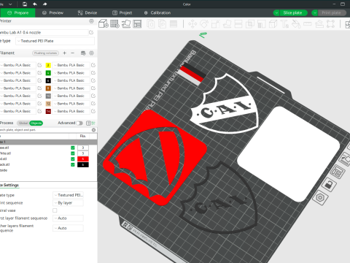350x263 pixels.
Task: Click the Add plate icon
Action: 114,24
